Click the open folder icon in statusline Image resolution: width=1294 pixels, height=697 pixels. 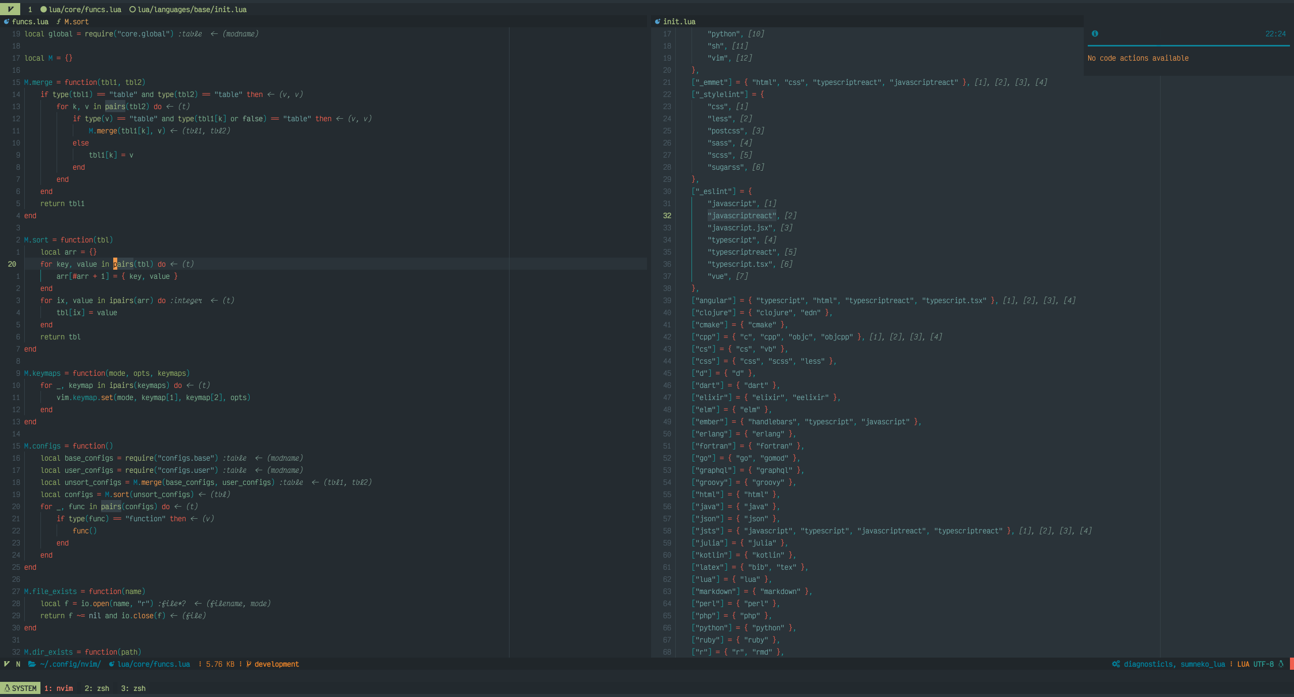click(x=32, y=664)
